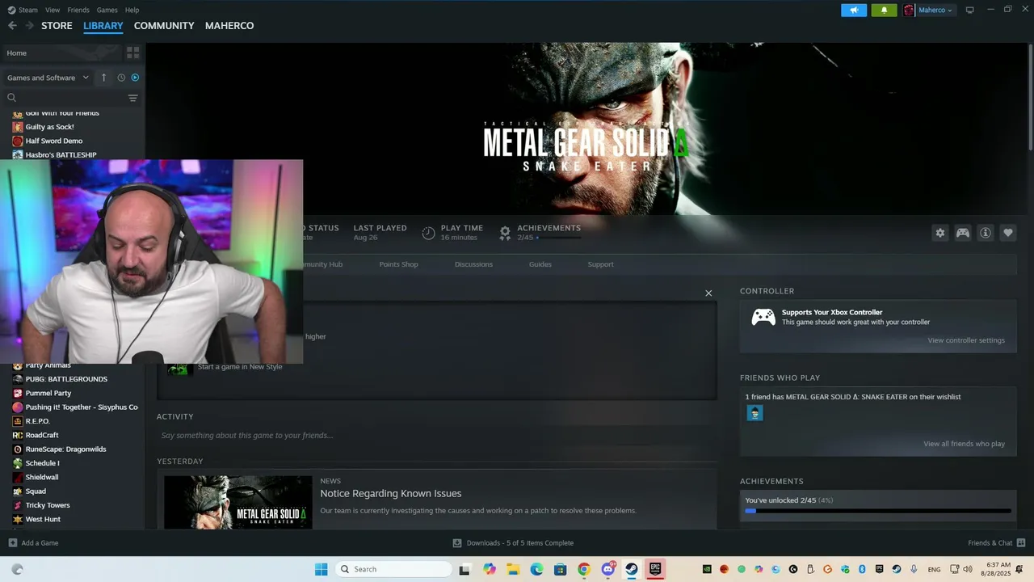This screenshot has width=1034, height=582.
Task: Open the Discussions link
Action: pos(473,264)
